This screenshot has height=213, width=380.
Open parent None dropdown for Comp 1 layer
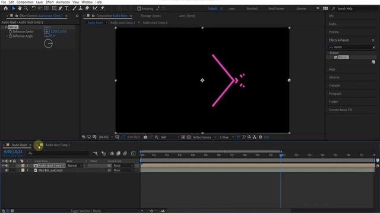123,166
